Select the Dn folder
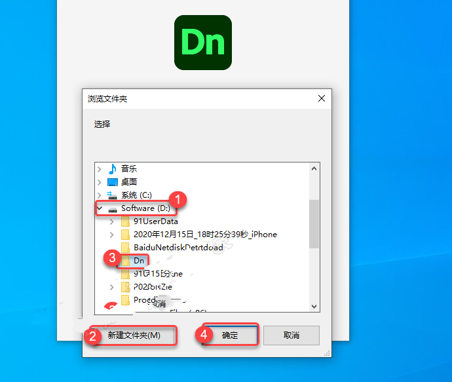The height and width of the screenshot is (382, 452). click(139, 261)
